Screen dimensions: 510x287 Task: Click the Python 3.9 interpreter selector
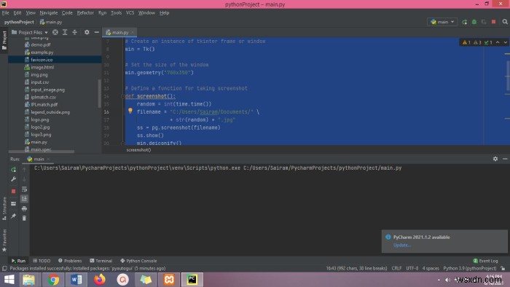pos(470,268)
